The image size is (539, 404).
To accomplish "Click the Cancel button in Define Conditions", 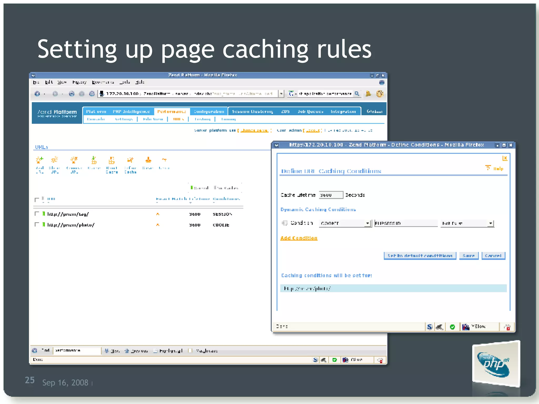I will [493, 256].
